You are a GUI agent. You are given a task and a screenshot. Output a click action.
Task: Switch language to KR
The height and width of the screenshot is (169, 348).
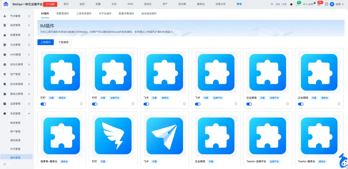coord(285,4)
